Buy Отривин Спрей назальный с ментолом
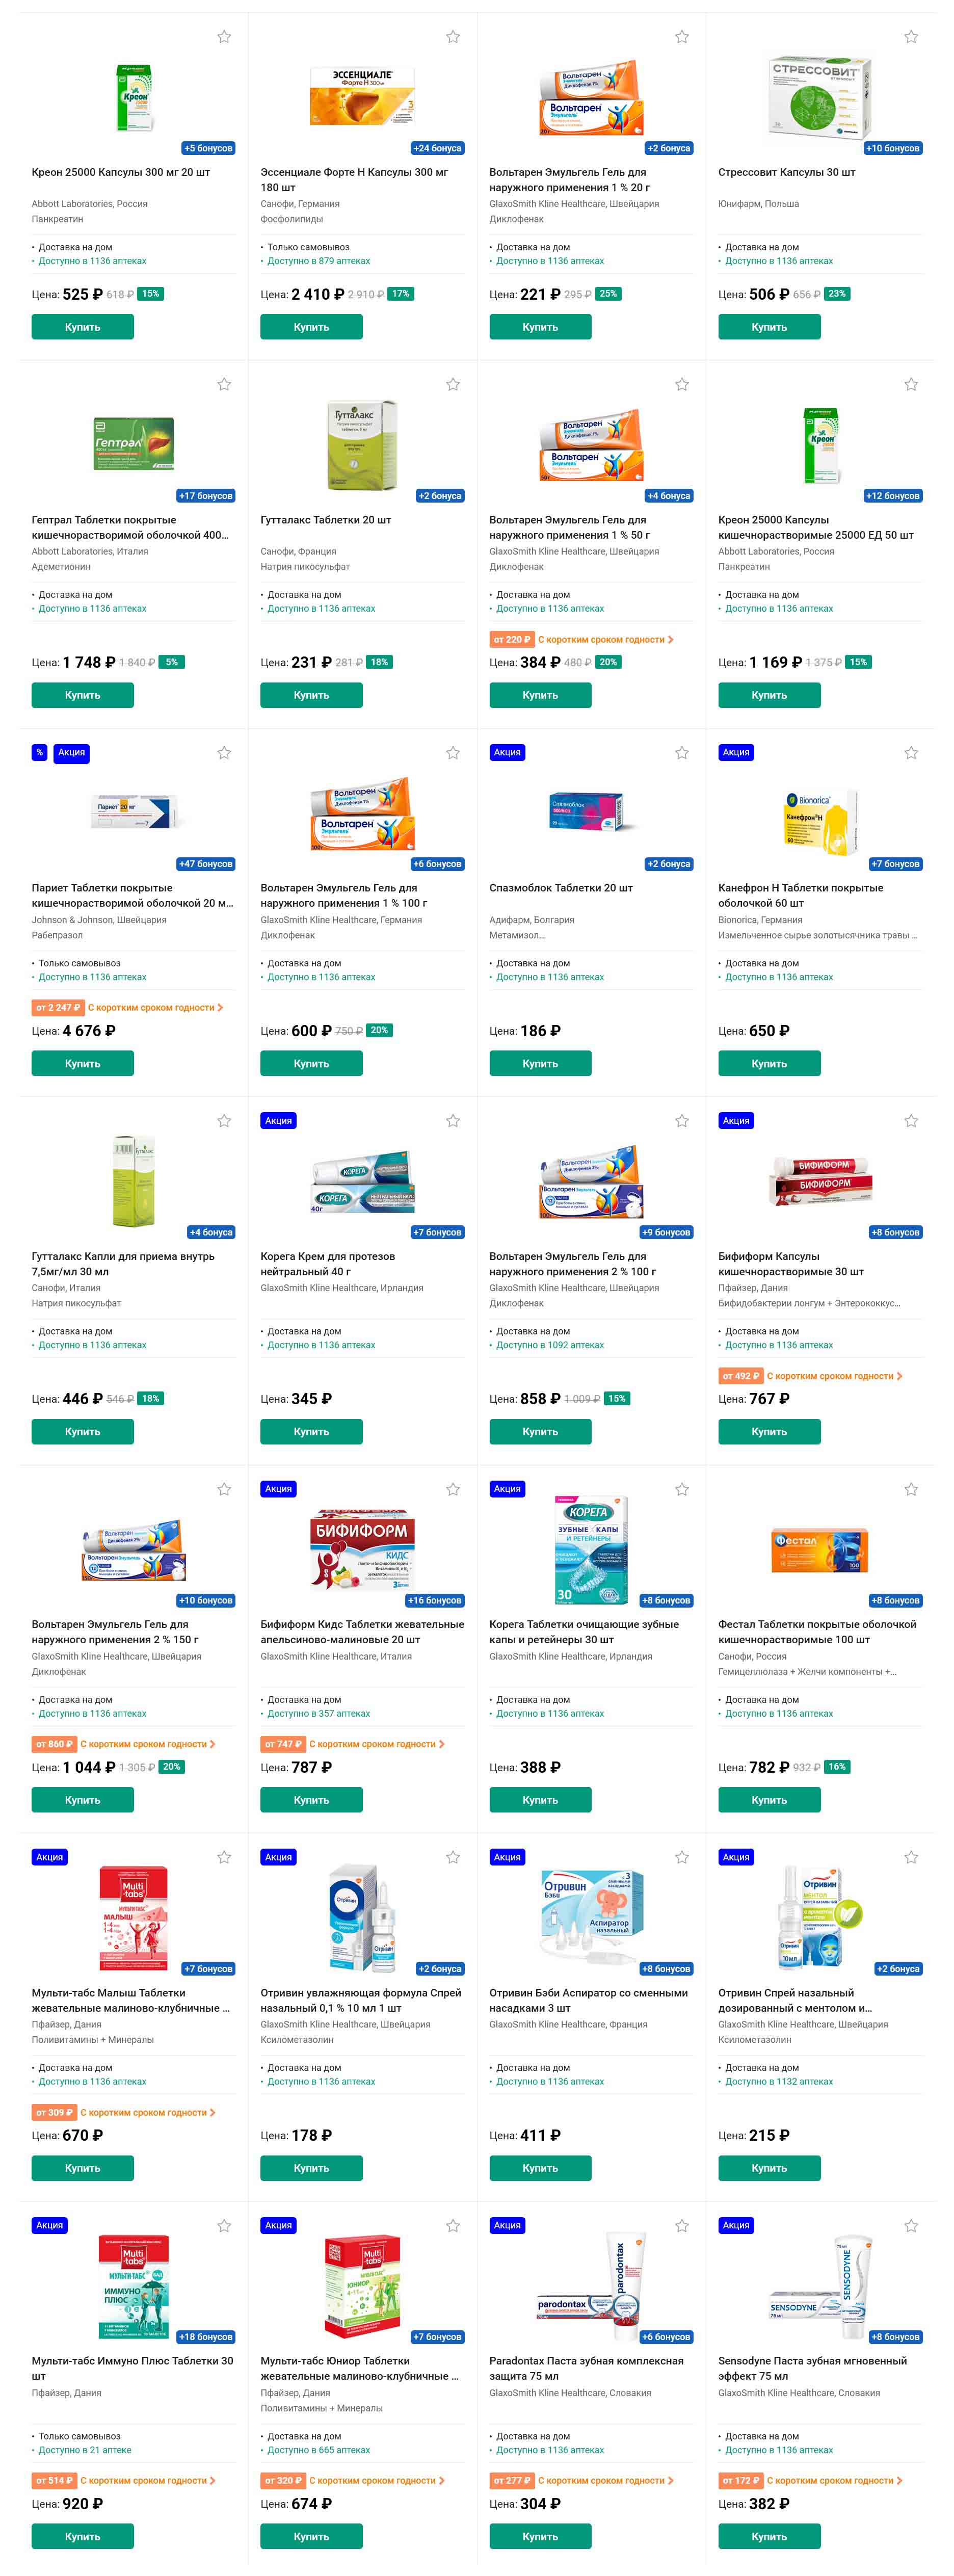 click(x=769, y=2168)
